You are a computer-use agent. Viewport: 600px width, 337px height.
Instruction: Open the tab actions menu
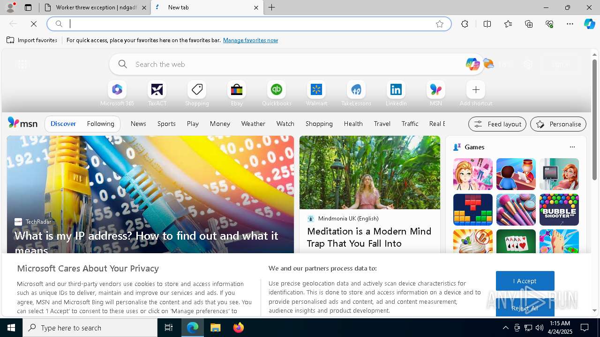pyautogui.click(x=28, y=7)
